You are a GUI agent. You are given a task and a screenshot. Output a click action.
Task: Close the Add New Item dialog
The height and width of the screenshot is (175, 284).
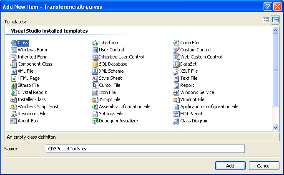277,7
